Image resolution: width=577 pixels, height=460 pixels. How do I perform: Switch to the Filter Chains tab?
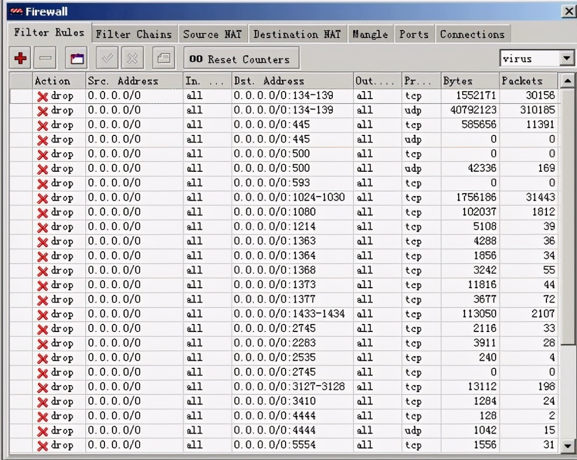pyautogui.click(x=134, y=34)
